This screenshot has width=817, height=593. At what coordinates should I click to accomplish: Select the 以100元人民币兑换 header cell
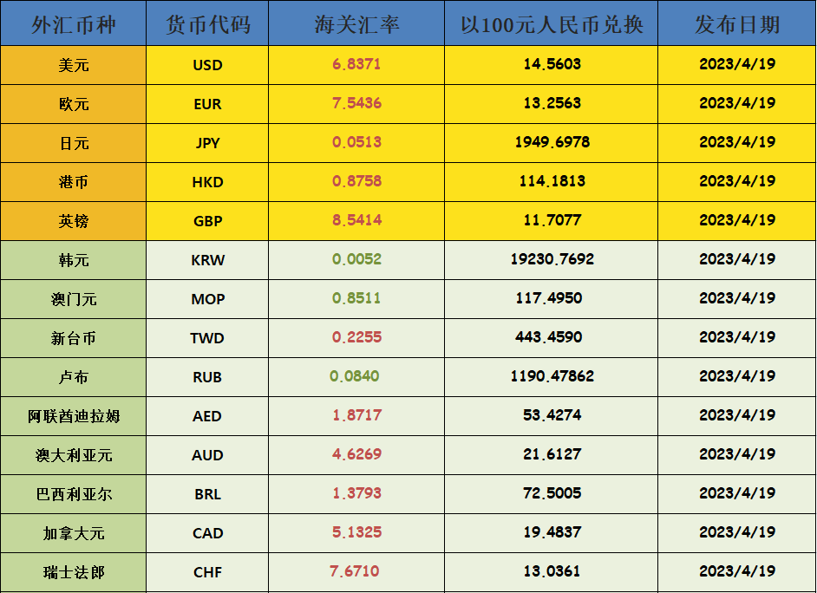(552, 24)
